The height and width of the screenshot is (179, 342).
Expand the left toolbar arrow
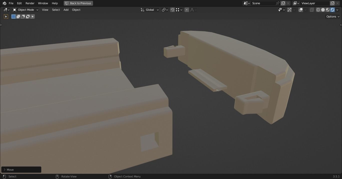coord(1,25)
